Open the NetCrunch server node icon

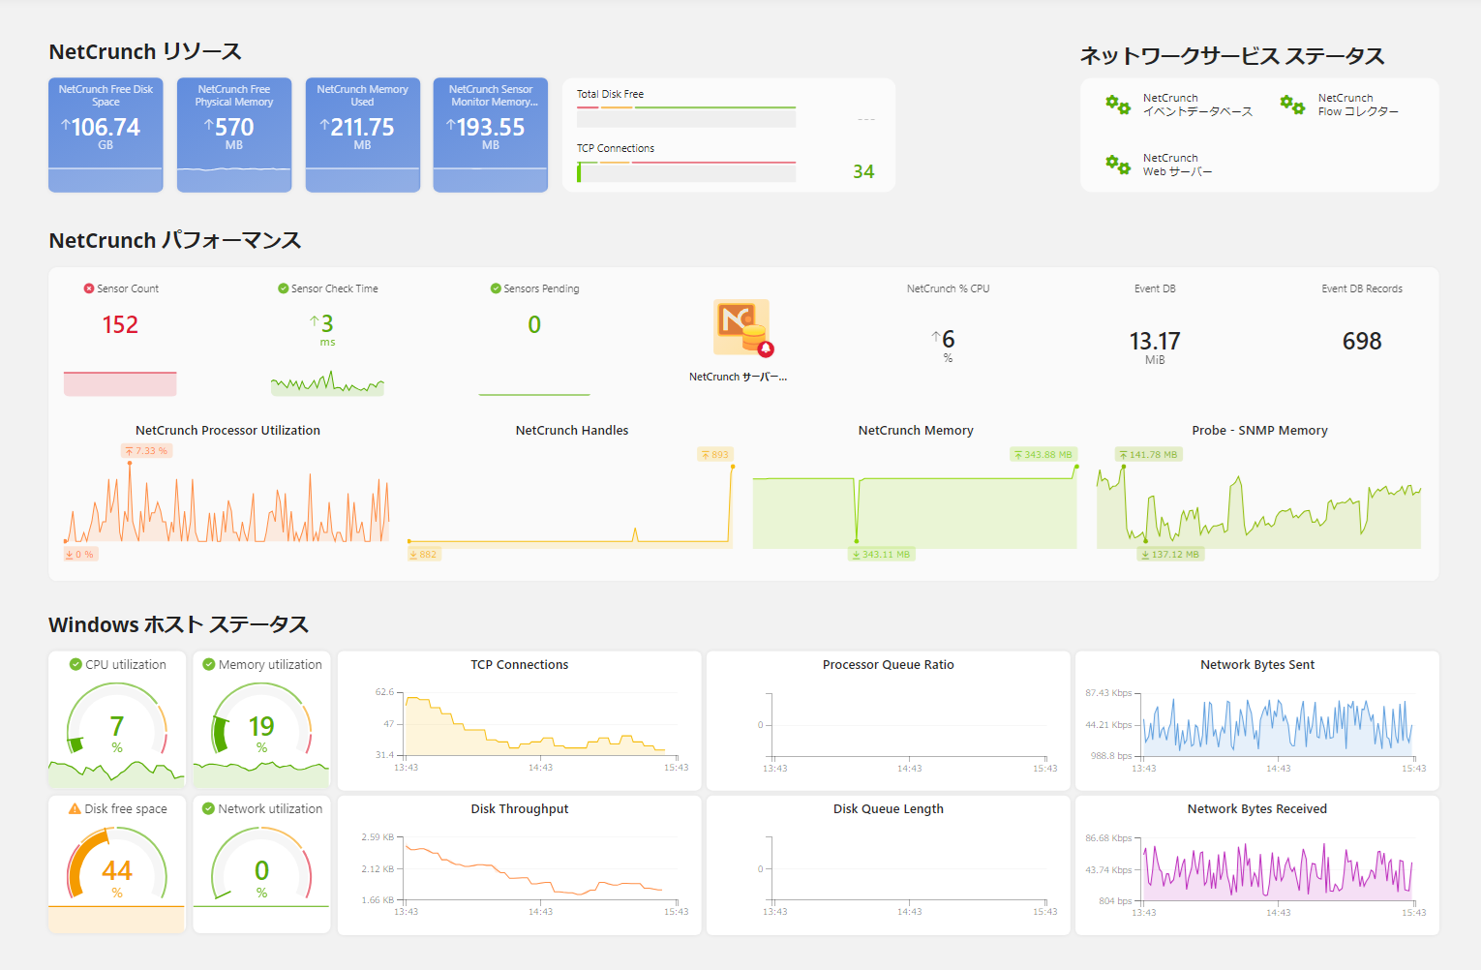pyautogui.click(x=743, y=328)
